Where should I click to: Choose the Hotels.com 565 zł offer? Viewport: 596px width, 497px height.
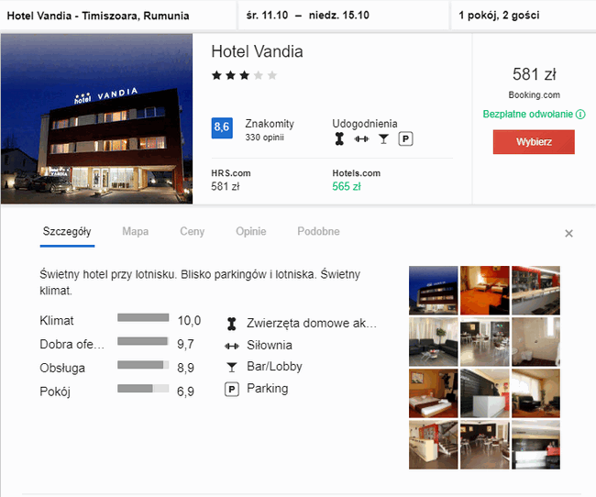point(356,181)
